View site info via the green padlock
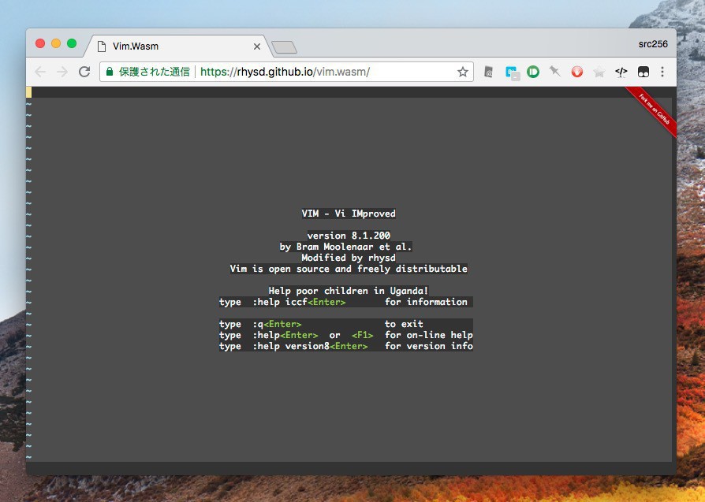 click(110, 72)
